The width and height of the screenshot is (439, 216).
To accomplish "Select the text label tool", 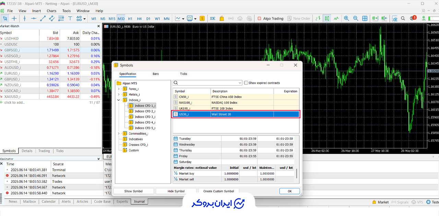I will click(70, 18).
